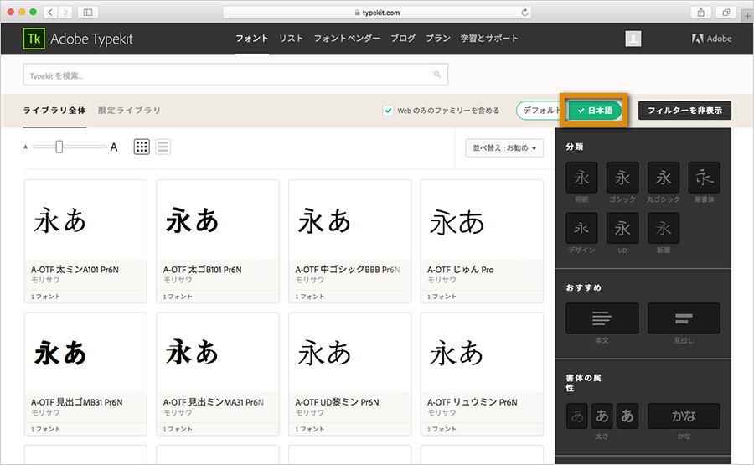Screen dimensions: 754x465
Task: Adjust the font preview size slider
Action: (x=59, y=147)
